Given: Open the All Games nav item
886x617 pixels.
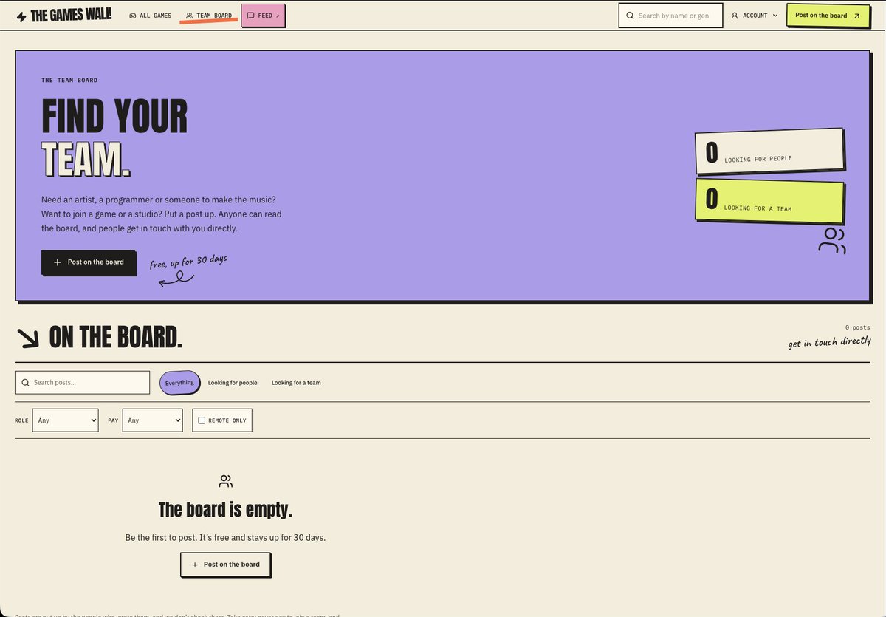Looking at the screenshot, I should (x=150, y=16).
